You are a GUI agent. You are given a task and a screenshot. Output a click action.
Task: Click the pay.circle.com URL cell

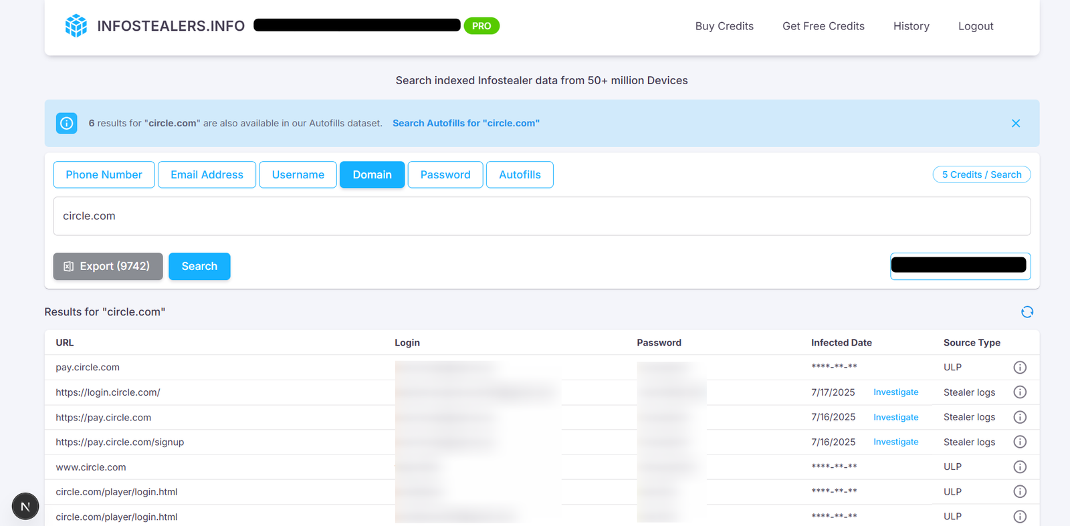pos(88,368)
